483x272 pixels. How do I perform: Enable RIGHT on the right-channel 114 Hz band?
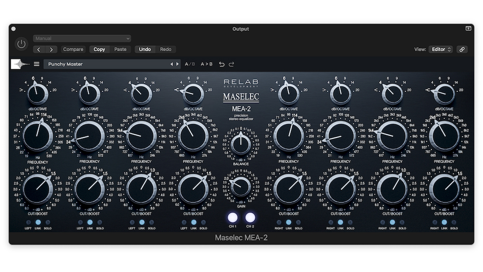point(279,222)
